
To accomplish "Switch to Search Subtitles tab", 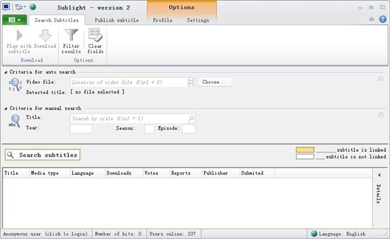I will click(57, 20).
